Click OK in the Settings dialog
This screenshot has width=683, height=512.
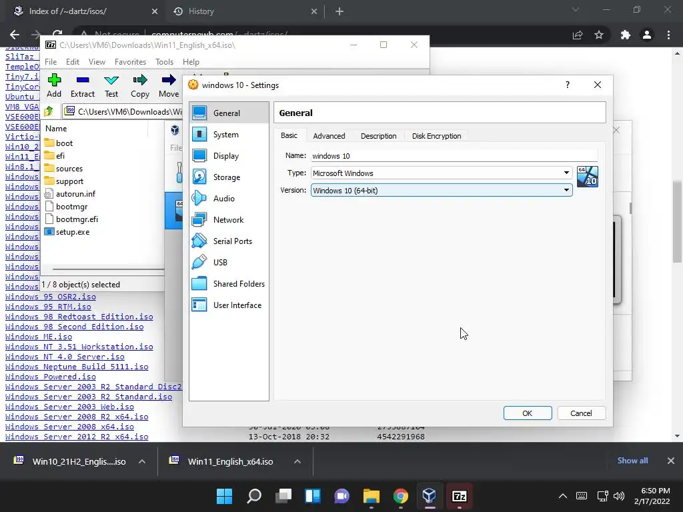[528, 413]
